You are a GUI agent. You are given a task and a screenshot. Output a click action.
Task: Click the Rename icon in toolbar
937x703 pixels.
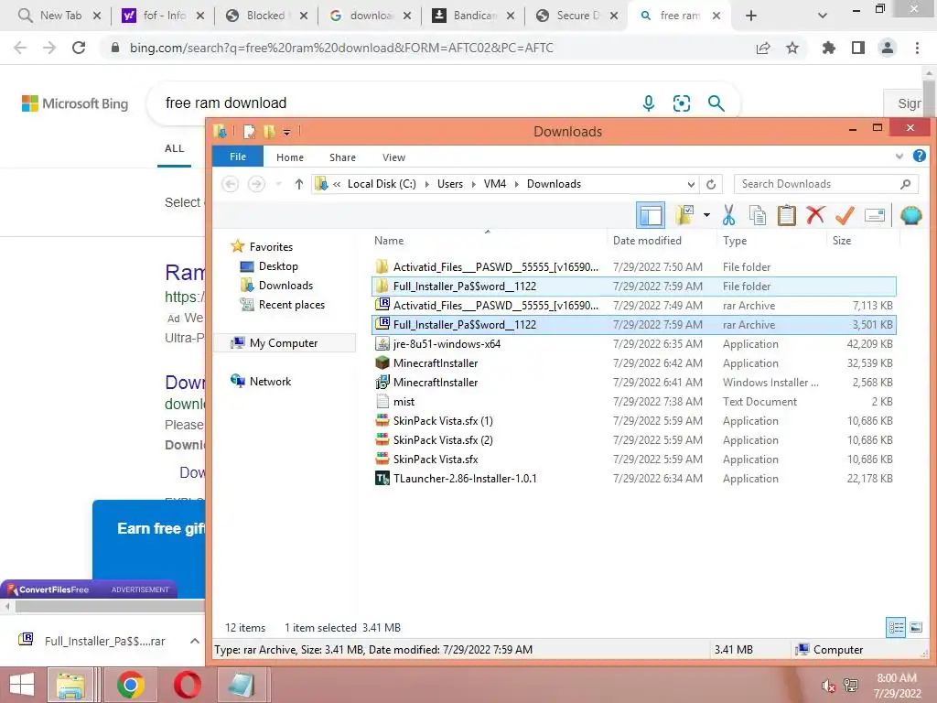[x=874, y=214]
